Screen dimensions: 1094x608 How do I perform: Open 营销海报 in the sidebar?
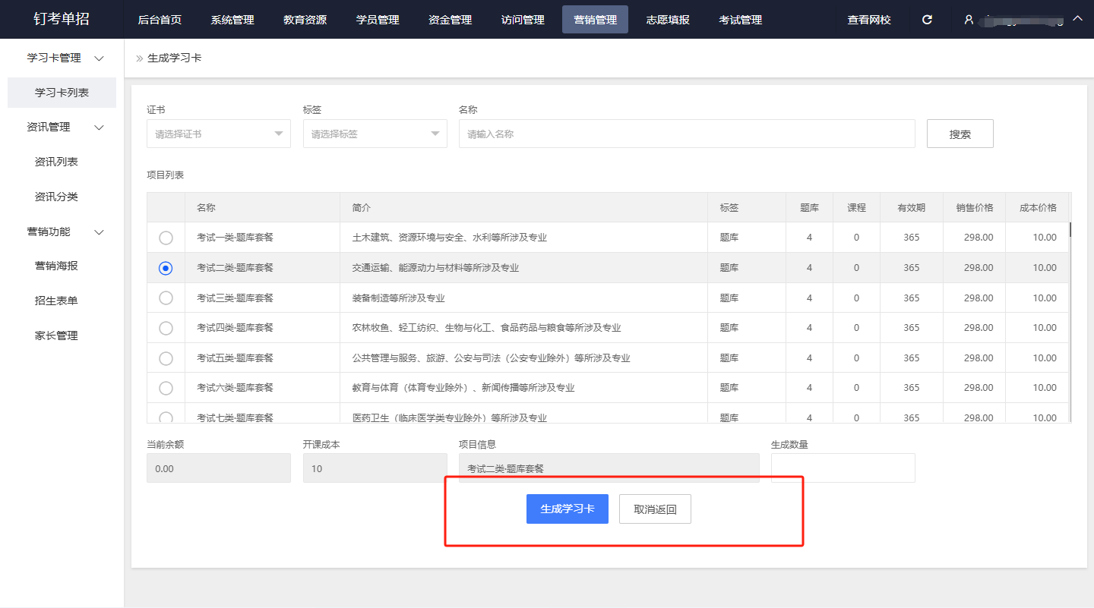(x=56, y=266)
